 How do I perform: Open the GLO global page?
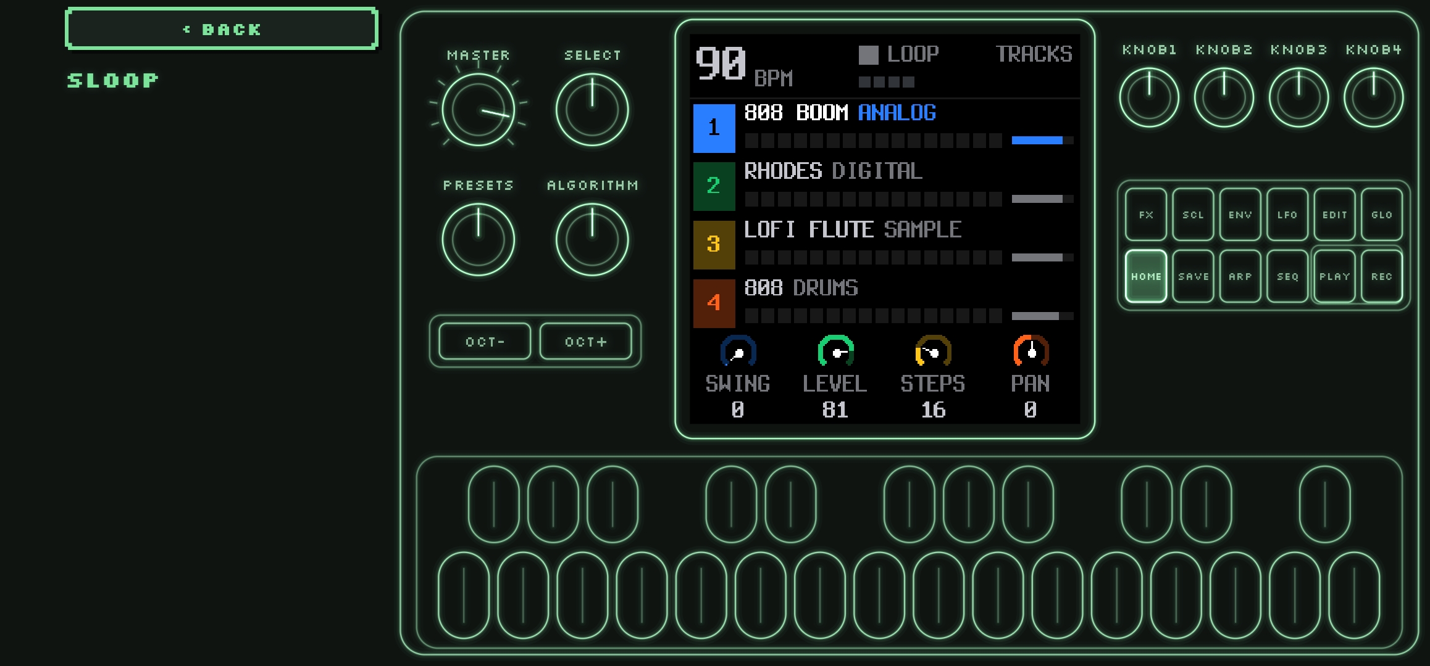1381,215
